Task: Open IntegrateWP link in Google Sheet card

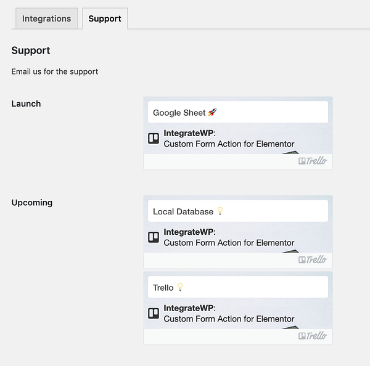Action: pyautogui.click(x=188, y=133)
